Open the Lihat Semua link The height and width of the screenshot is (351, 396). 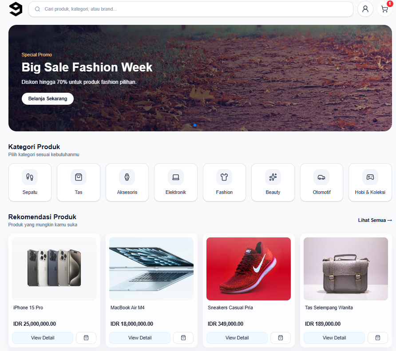tap(375, 220)
